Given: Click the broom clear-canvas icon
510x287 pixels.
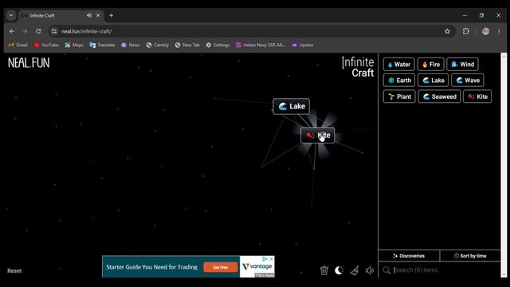Looking at the screenshot, I should [x=354, y=270].
